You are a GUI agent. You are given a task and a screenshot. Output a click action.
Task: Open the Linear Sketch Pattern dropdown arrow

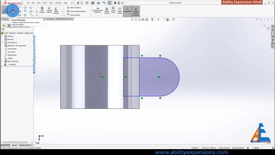(x=90, y=12)
